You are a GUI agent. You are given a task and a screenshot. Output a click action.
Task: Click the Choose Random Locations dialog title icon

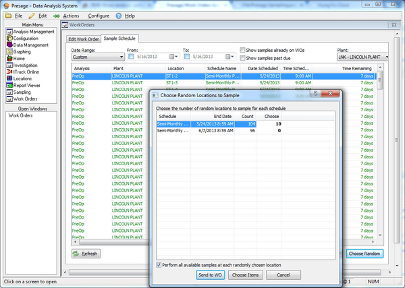click(x=155, y=96)
